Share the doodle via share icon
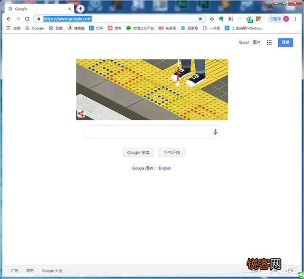Image resolution: width=304 pixels, height=279 pixels. click(x=81, y=114)
